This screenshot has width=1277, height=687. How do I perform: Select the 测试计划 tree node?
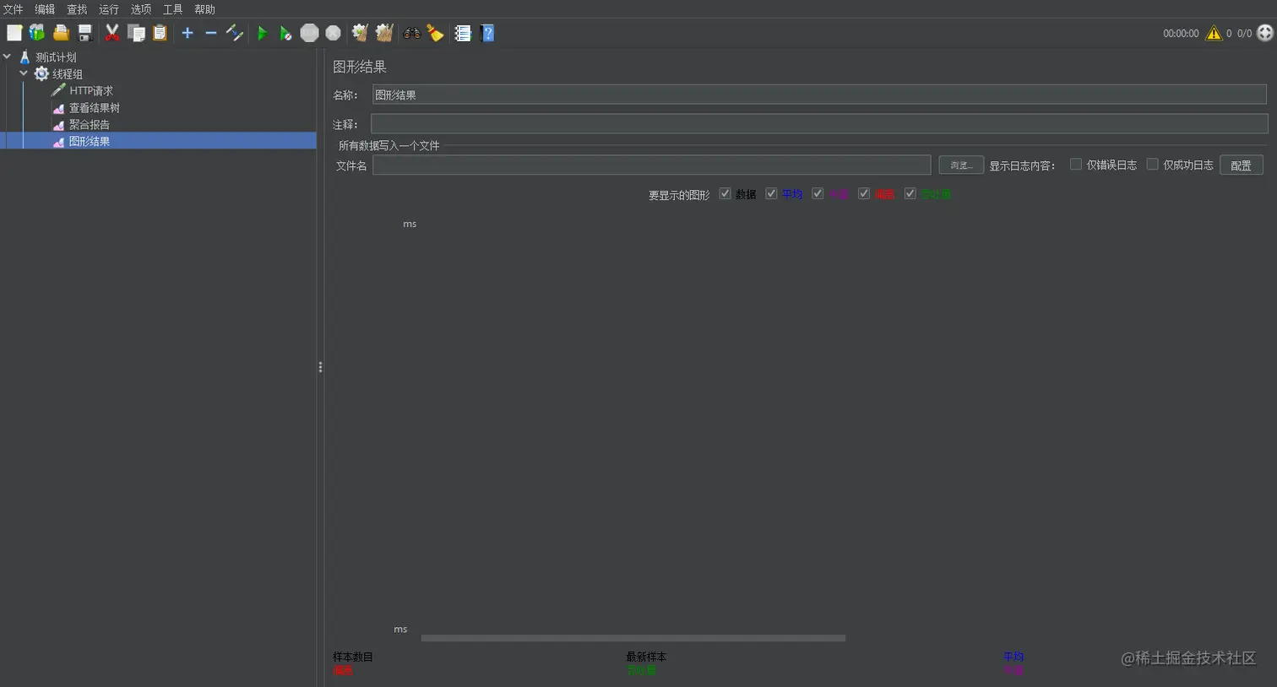tap(56, 57)
